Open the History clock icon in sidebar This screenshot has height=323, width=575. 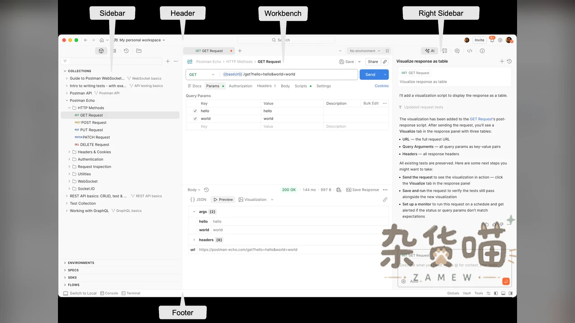pyautogui.click(x=126, y=51)
